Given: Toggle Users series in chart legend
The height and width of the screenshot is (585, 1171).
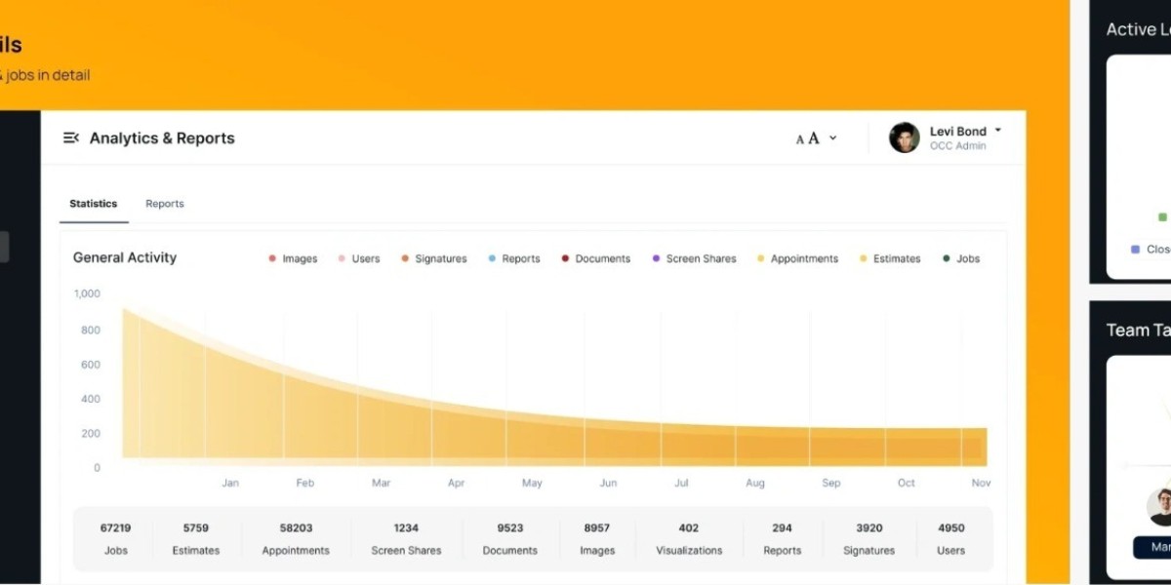Looking at the screenshot, I should pos(359,258).
